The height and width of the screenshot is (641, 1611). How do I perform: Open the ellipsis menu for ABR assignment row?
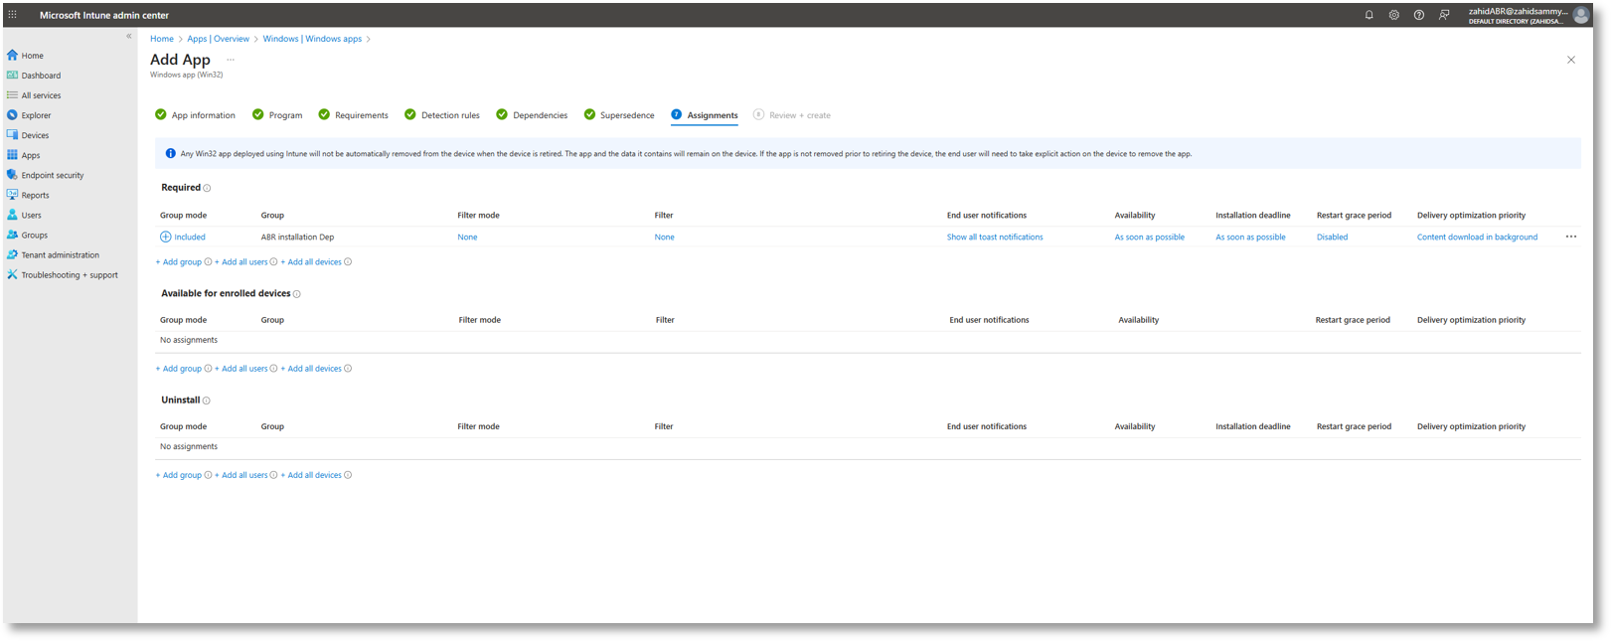pos(1570,237)
